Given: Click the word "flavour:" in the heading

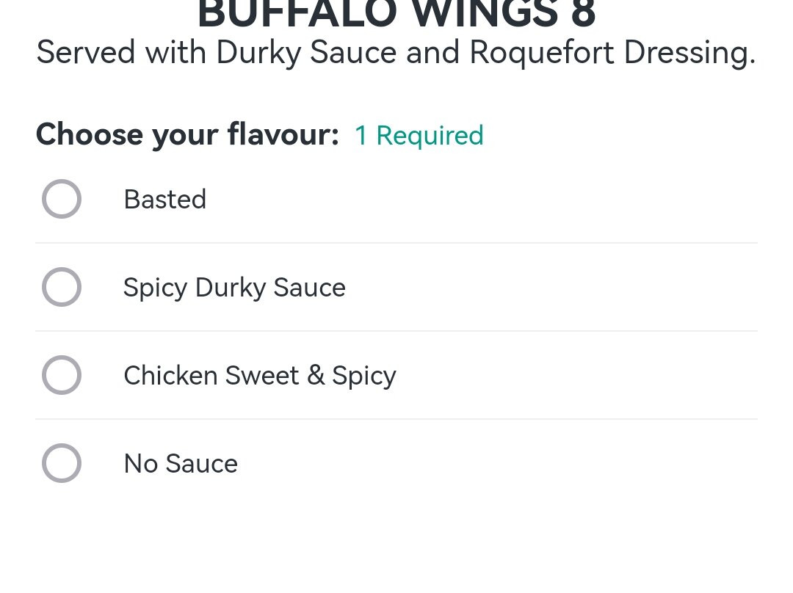Looking at the screenshot, I should point(283,135).
